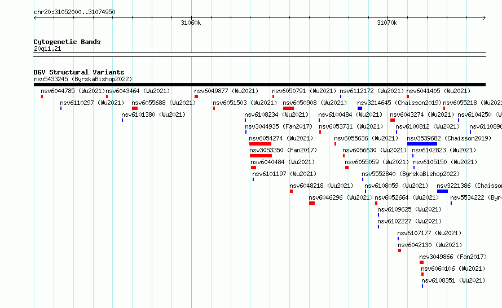Click nsv6042130 (Wu2021) label

(430, 245)
